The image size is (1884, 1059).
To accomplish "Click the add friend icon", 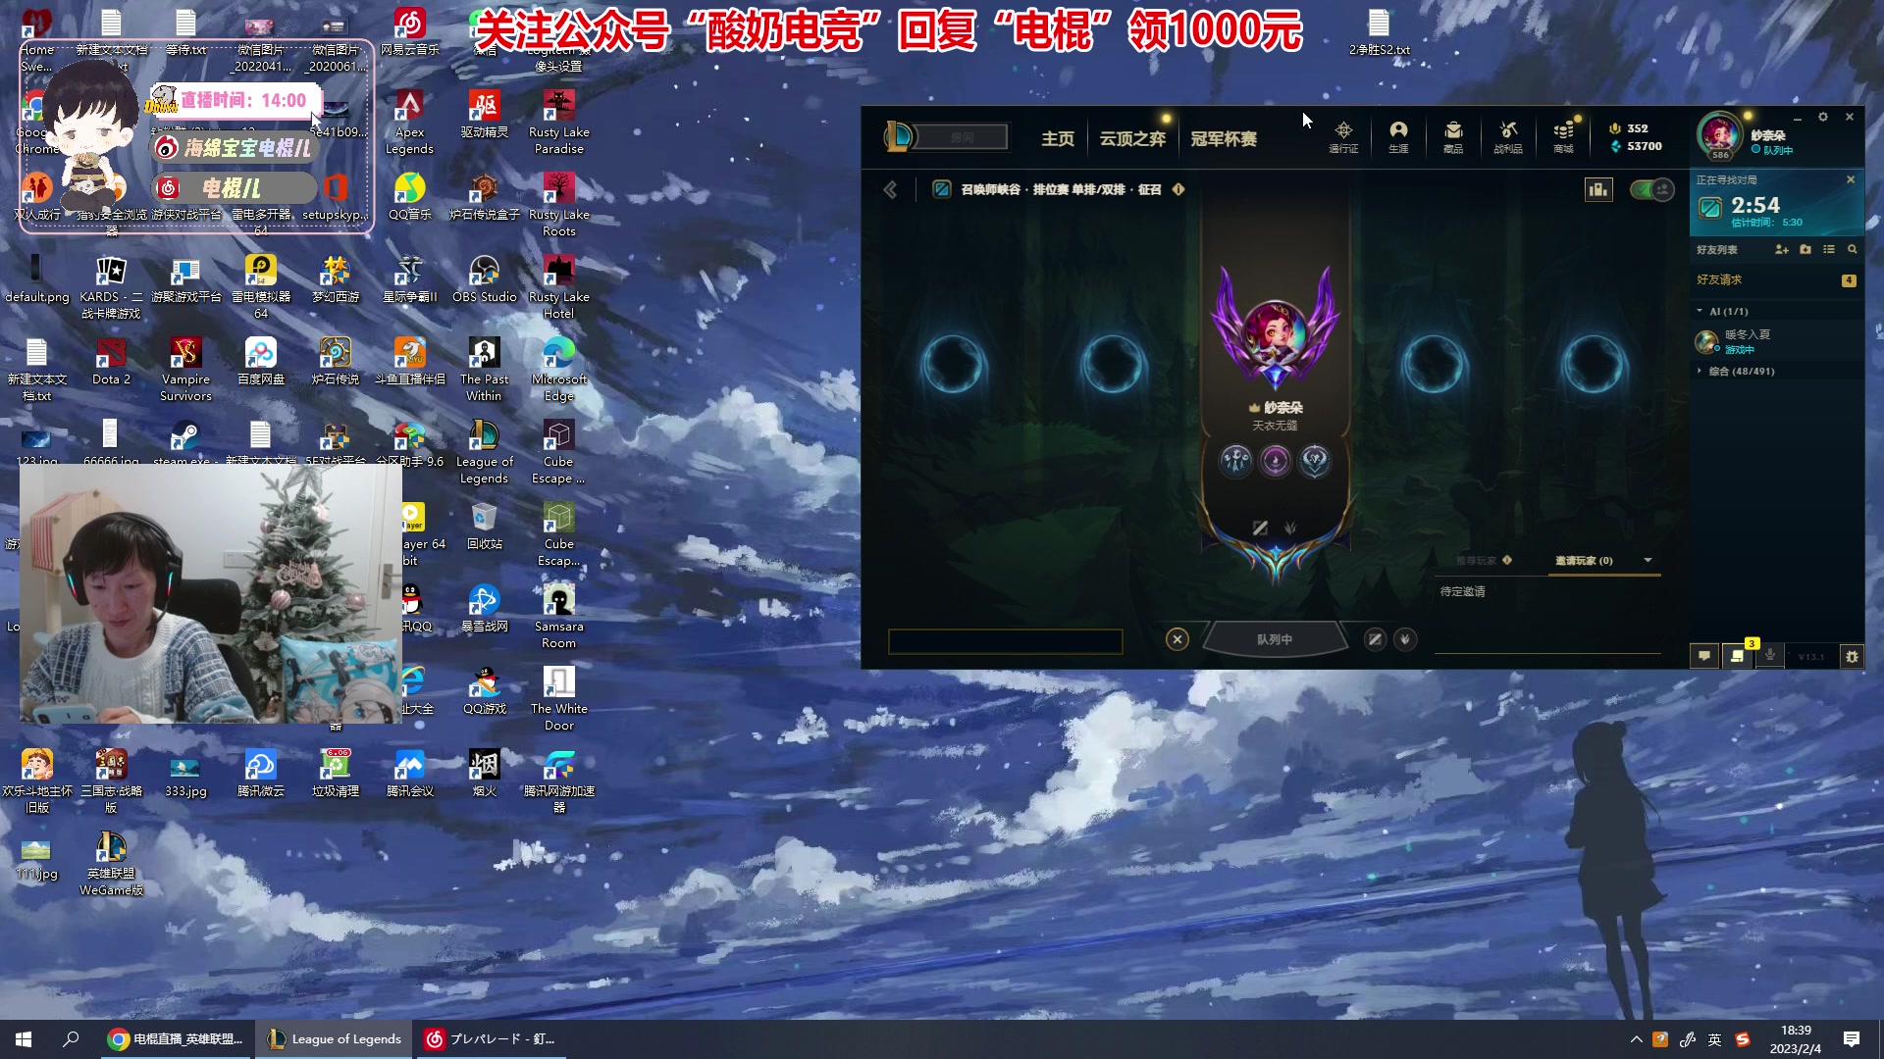I will [x=1782, y=250].
